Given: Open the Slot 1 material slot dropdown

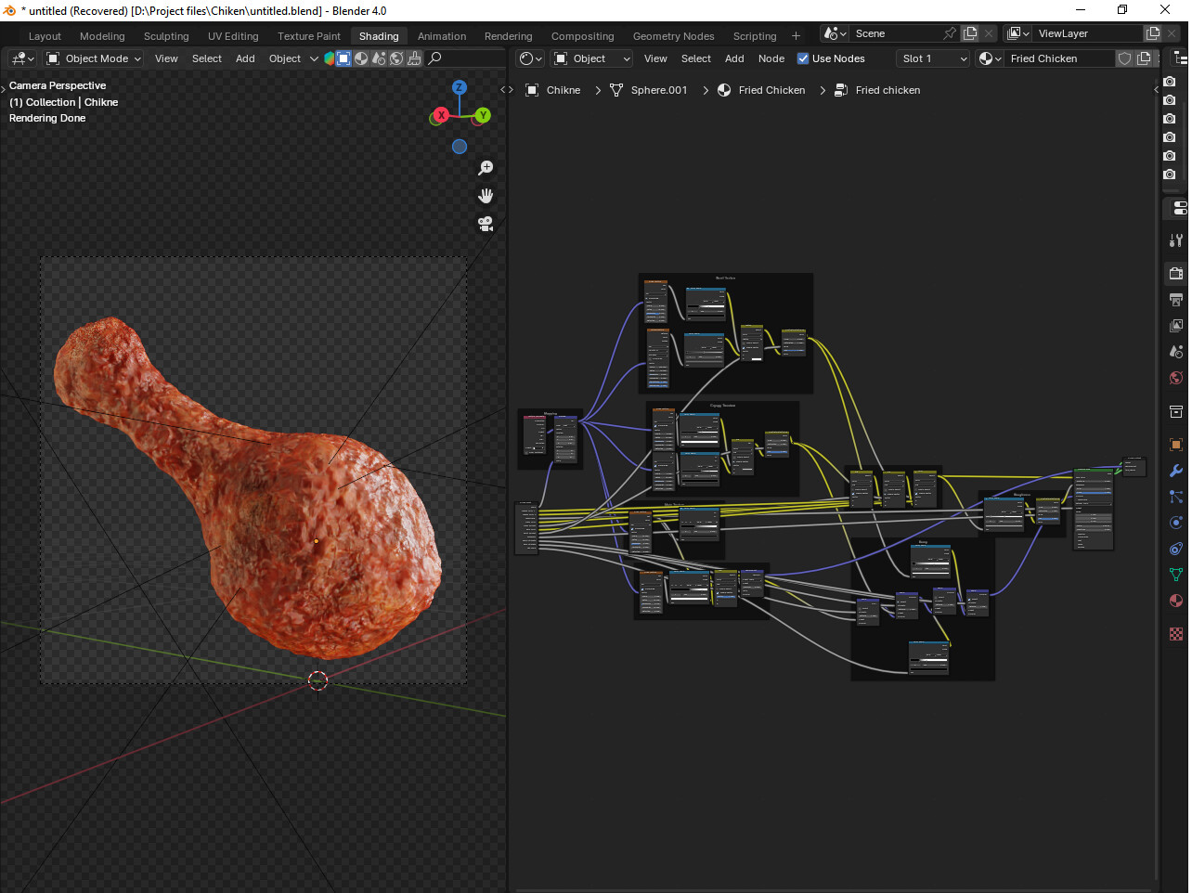Looking at the screenshot, I should 932,58.
